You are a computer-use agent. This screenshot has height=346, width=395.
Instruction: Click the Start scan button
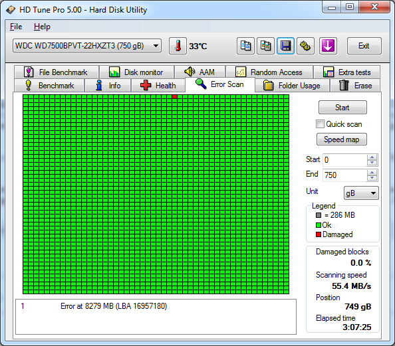tap(342, 108)
